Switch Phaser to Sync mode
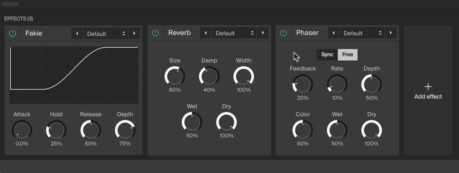Image resolution: width=459 pixels, height=173 pixels. [327, 54]
